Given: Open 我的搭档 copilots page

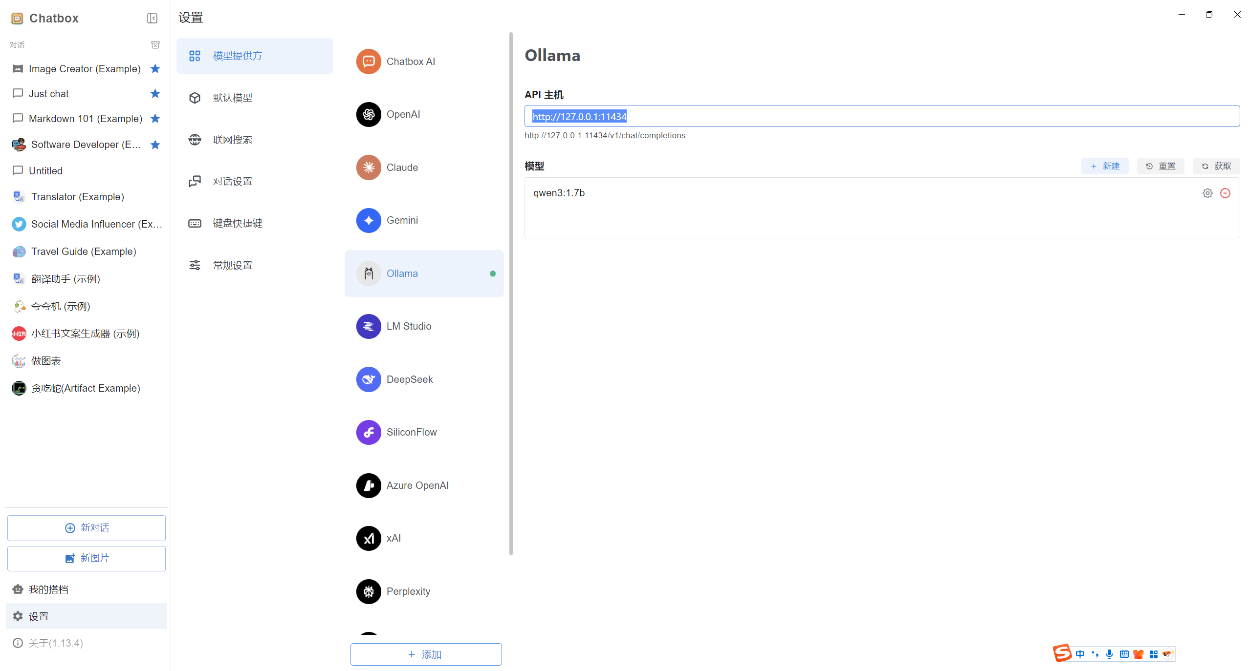Looking at the screenshot, I should coord(87,589).
